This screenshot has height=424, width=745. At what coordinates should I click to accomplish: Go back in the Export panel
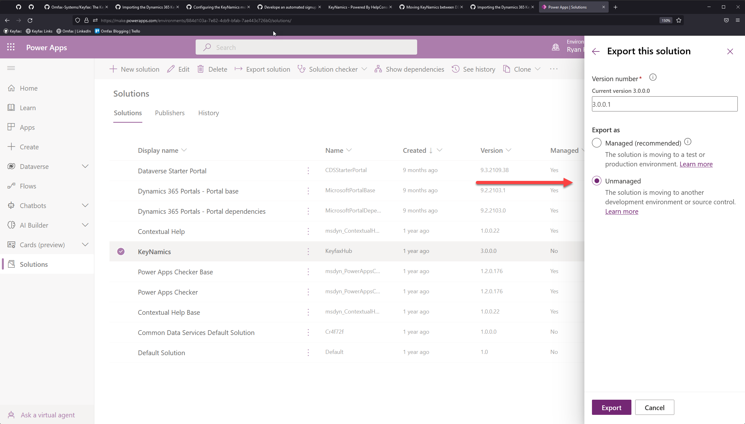point(596,51)
